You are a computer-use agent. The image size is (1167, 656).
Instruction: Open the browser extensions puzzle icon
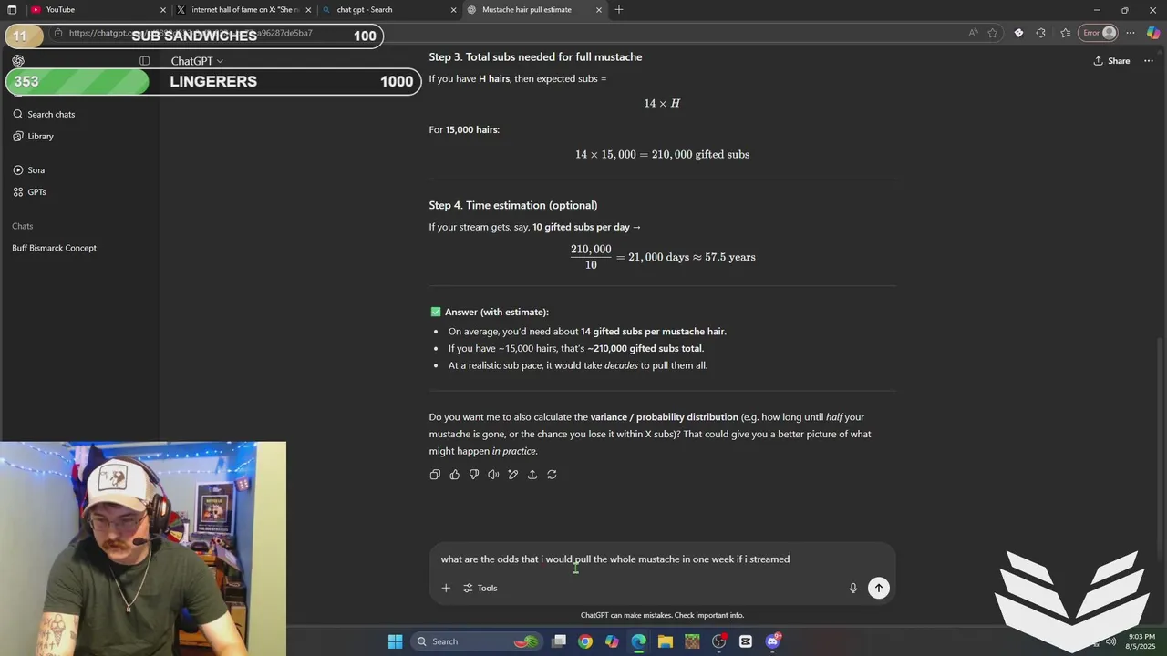pyautogui.click(x=1041, y=33)
